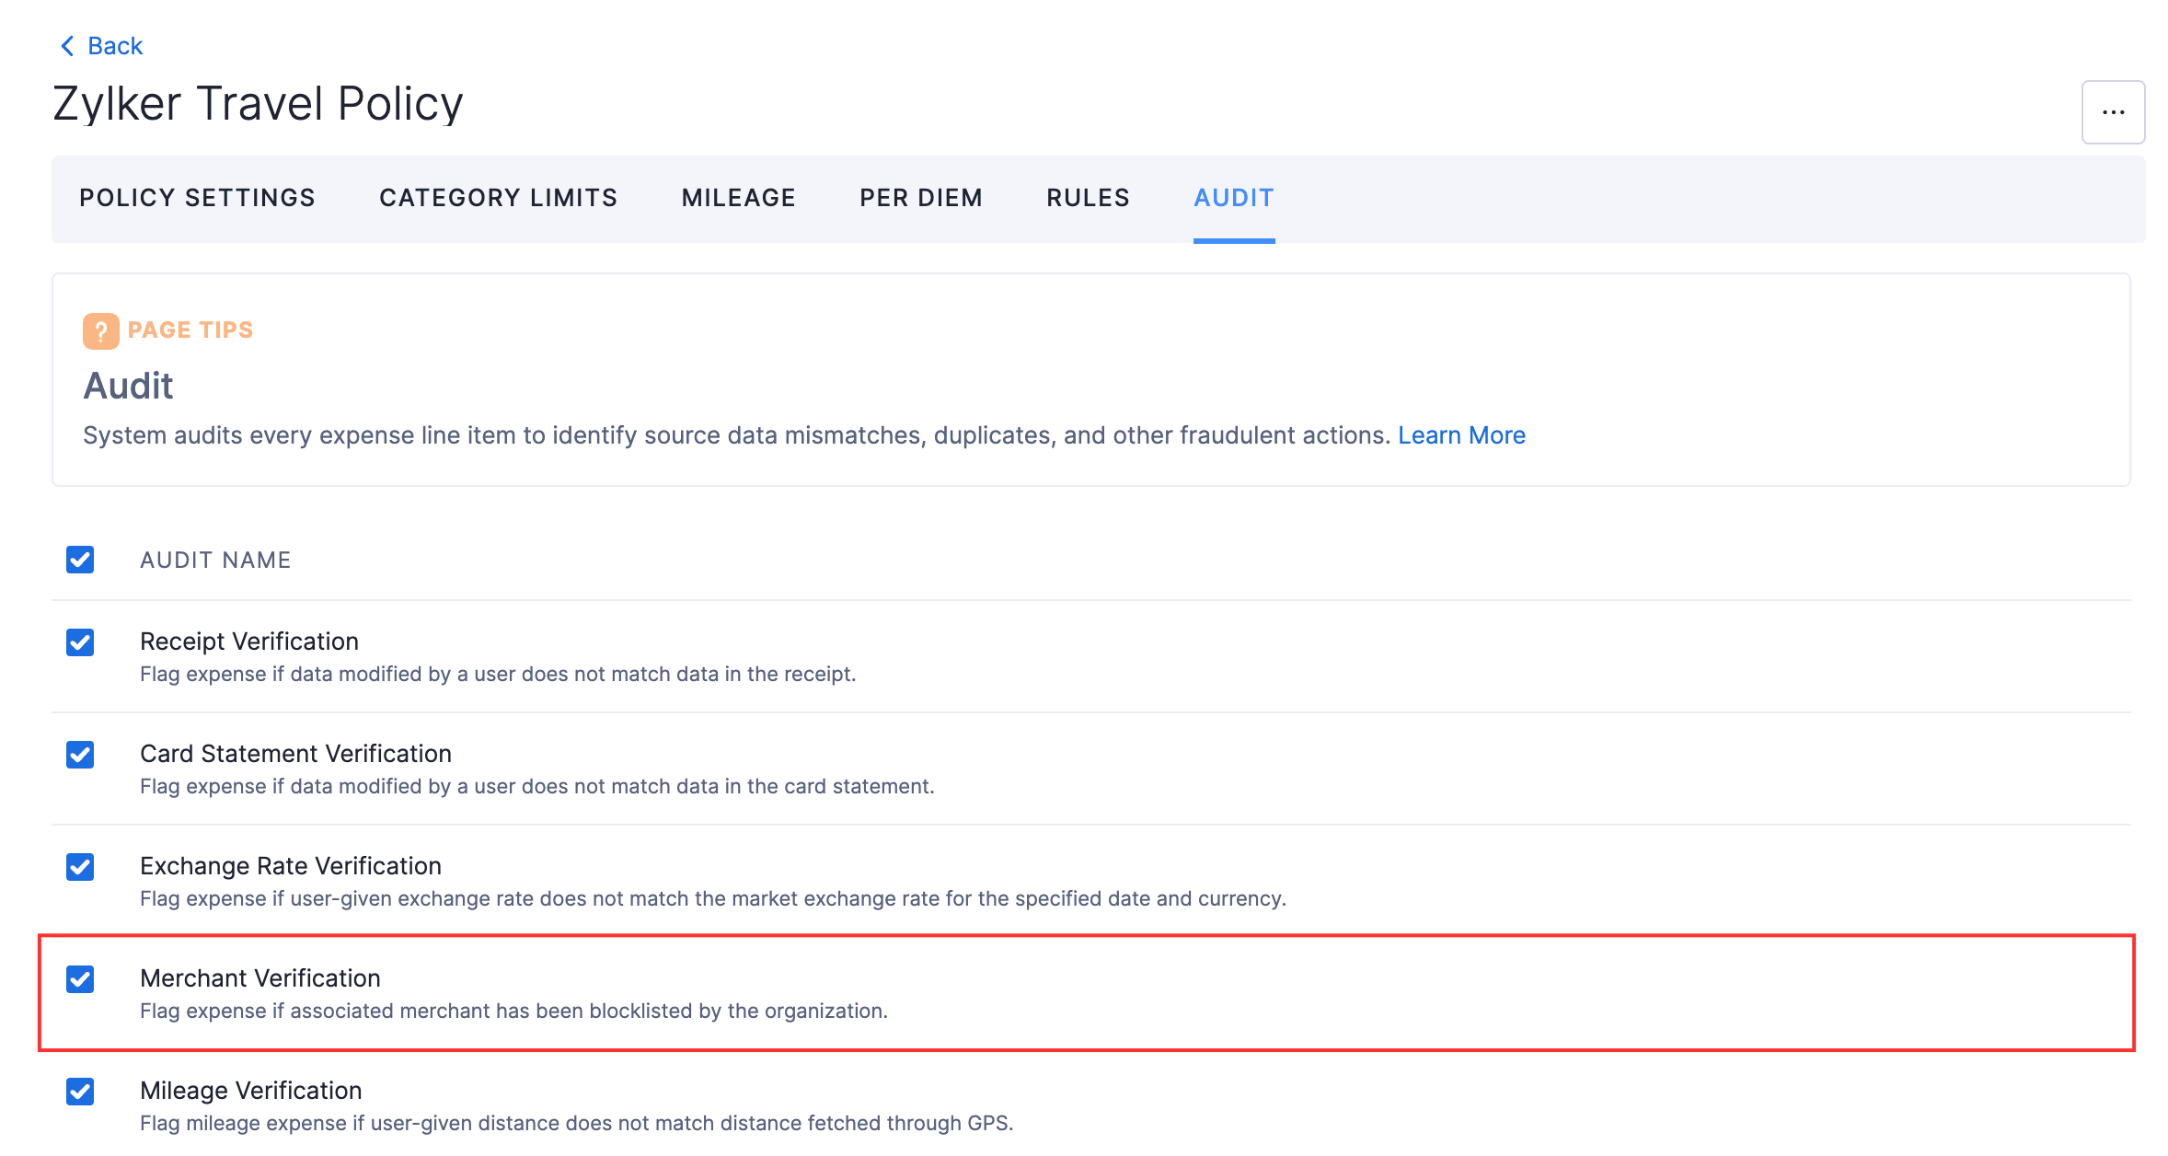Screen dimensions: 2168x1156
Task: Select the Audit tab
Action: 1234,198
